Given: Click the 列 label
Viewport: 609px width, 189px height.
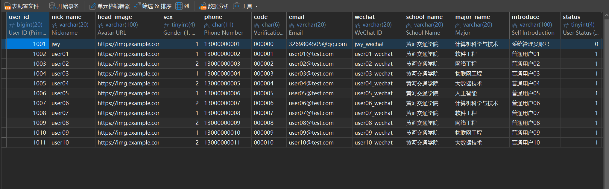Looking at the screenshot, I should (186, 6).
